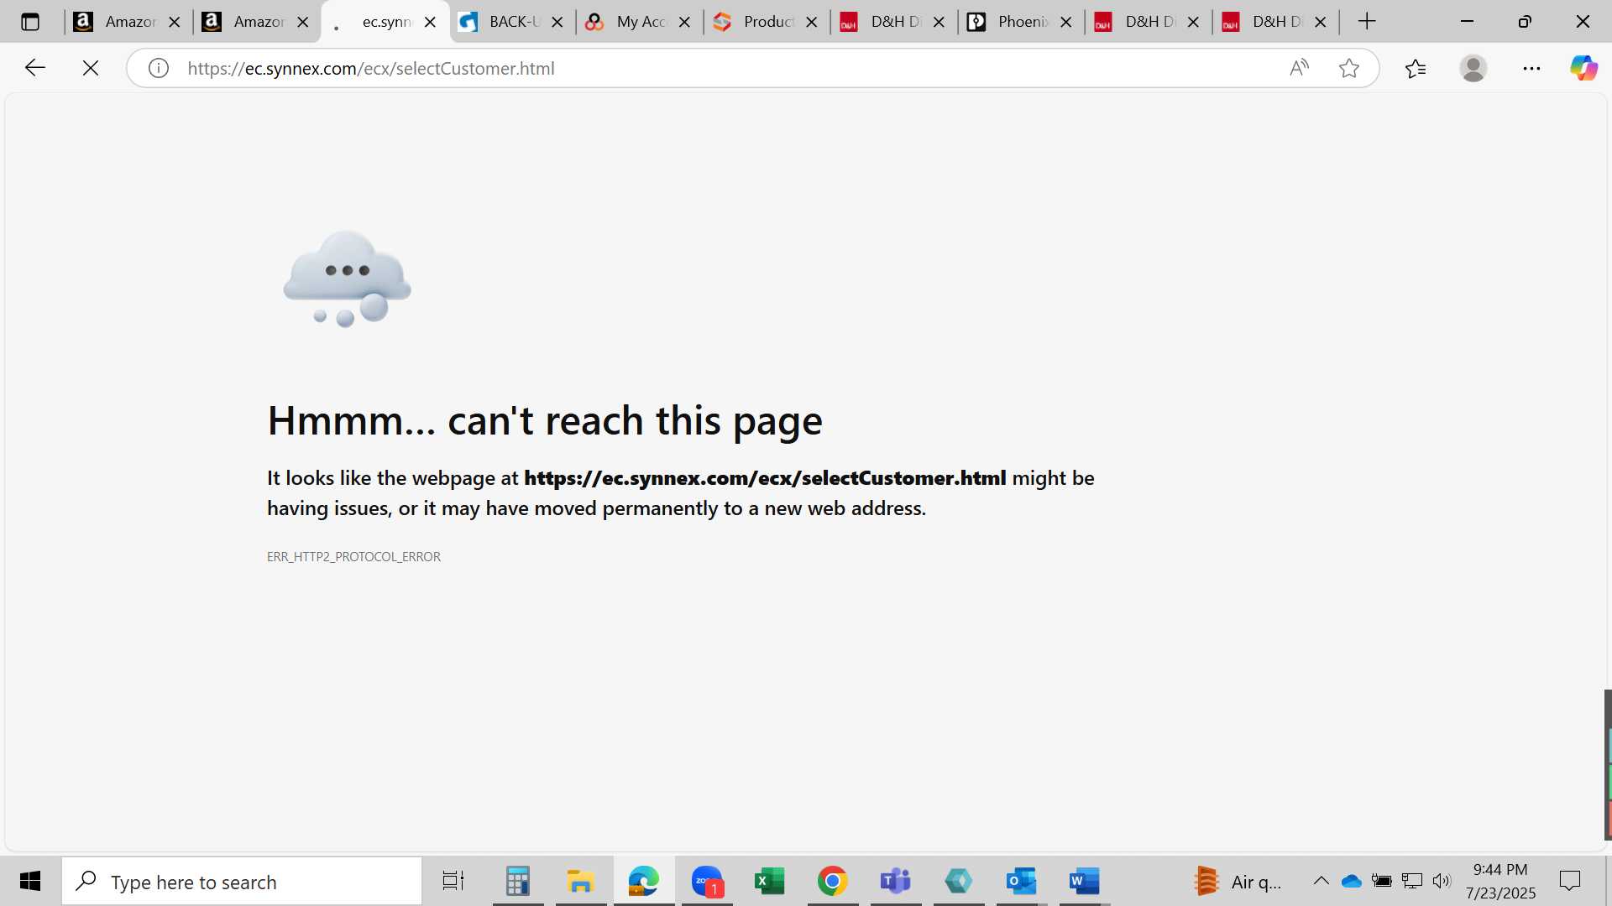Show hidden system tray icons

1321,881
